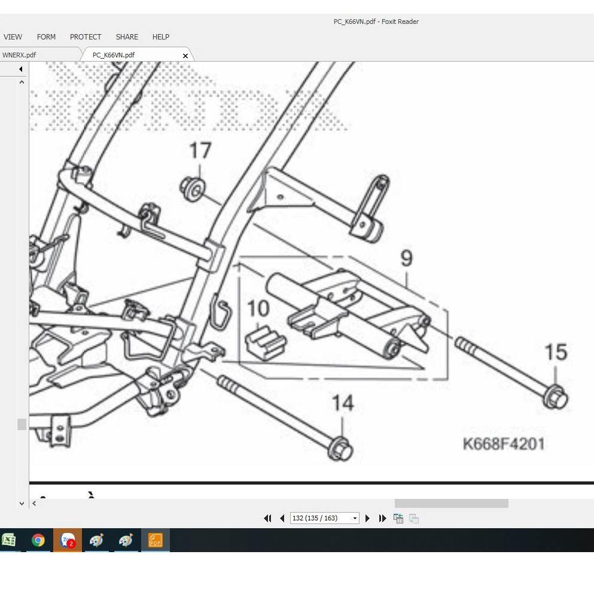594x594 pixels.
Task: Click the horizontal scrollbar thumb
Action: (x=451, y=504)
